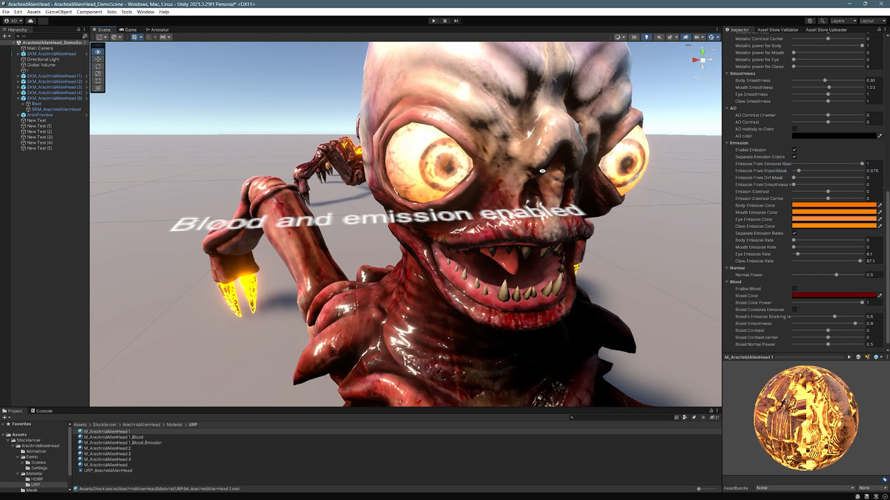This screenshot has width=890, height=500.
Task: Toggle 2D view mode in Scene toolbar
Action: tap(634, 37)
